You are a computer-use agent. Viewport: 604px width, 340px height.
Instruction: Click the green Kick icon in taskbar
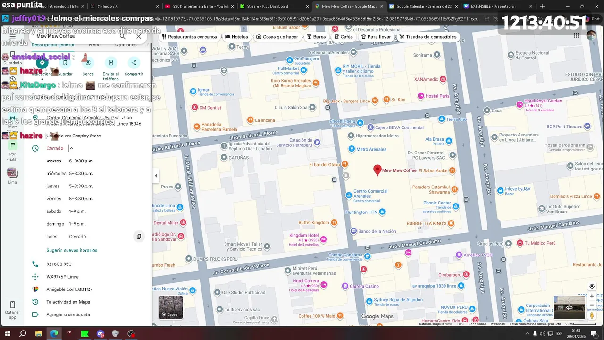[x=85, y=334]
